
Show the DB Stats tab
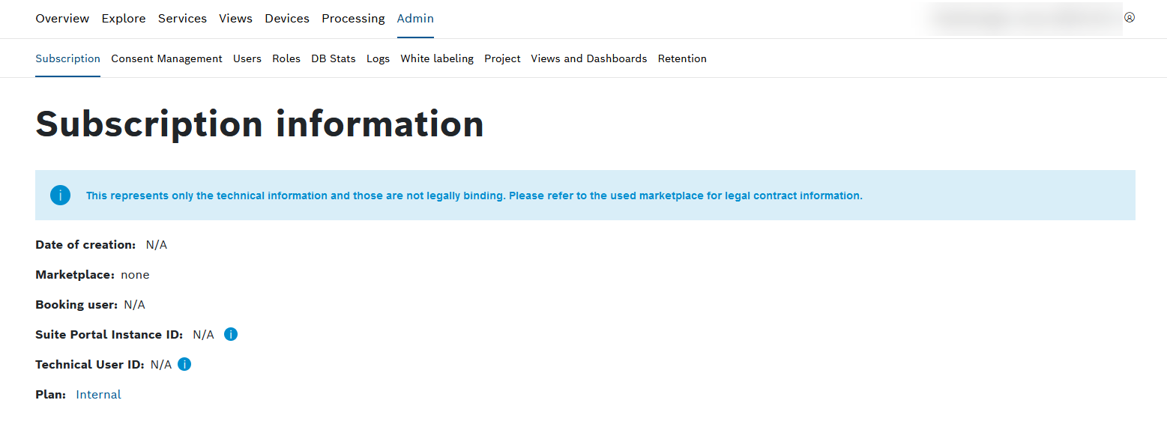point(334,58)
